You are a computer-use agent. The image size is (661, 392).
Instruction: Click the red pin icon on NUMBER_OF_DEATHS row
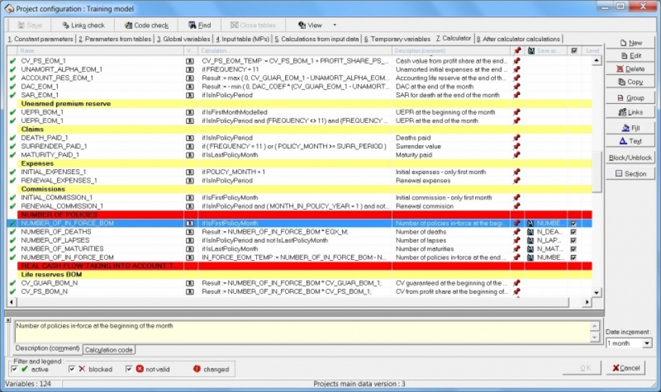pos(516,232)
